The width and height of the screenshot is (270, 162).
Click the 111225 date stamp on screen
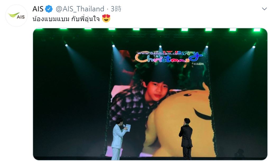click(198, 64)
